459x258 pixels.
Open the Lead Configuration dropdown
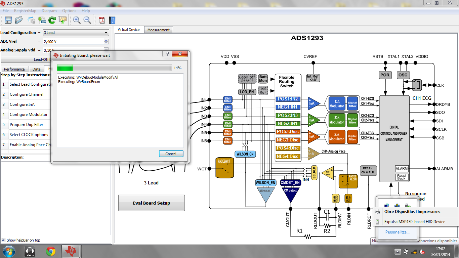(x=76, y=33)
